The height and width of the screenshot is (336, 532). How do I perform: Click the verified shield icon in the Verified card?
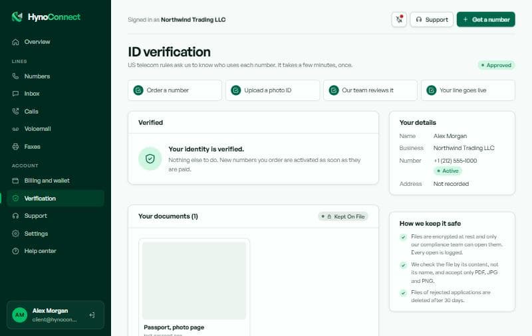[150, 159]
